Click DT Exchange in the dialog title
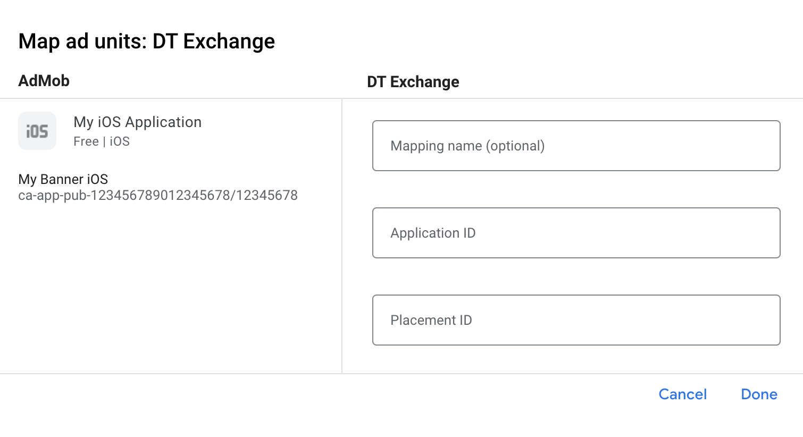Image resolution: width=803 pixels, height=437 pixels. 214,41
